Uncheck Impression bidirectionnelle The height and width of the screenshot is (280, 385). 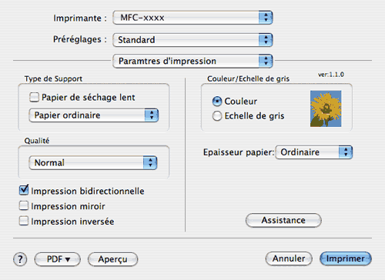24,190
